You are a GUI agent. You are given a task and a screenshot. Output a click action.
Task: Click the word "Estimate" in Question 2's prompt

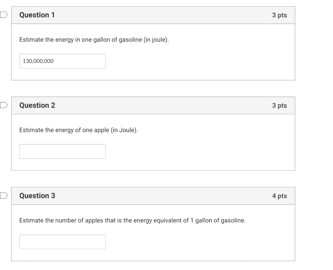tap(31, 130)
